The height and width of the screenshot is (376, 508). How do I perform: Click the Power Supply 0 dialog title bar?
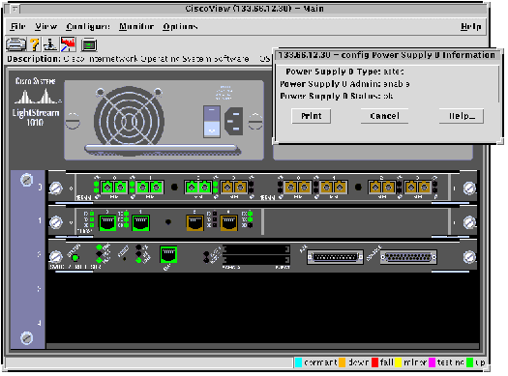(x=387, y=55)
